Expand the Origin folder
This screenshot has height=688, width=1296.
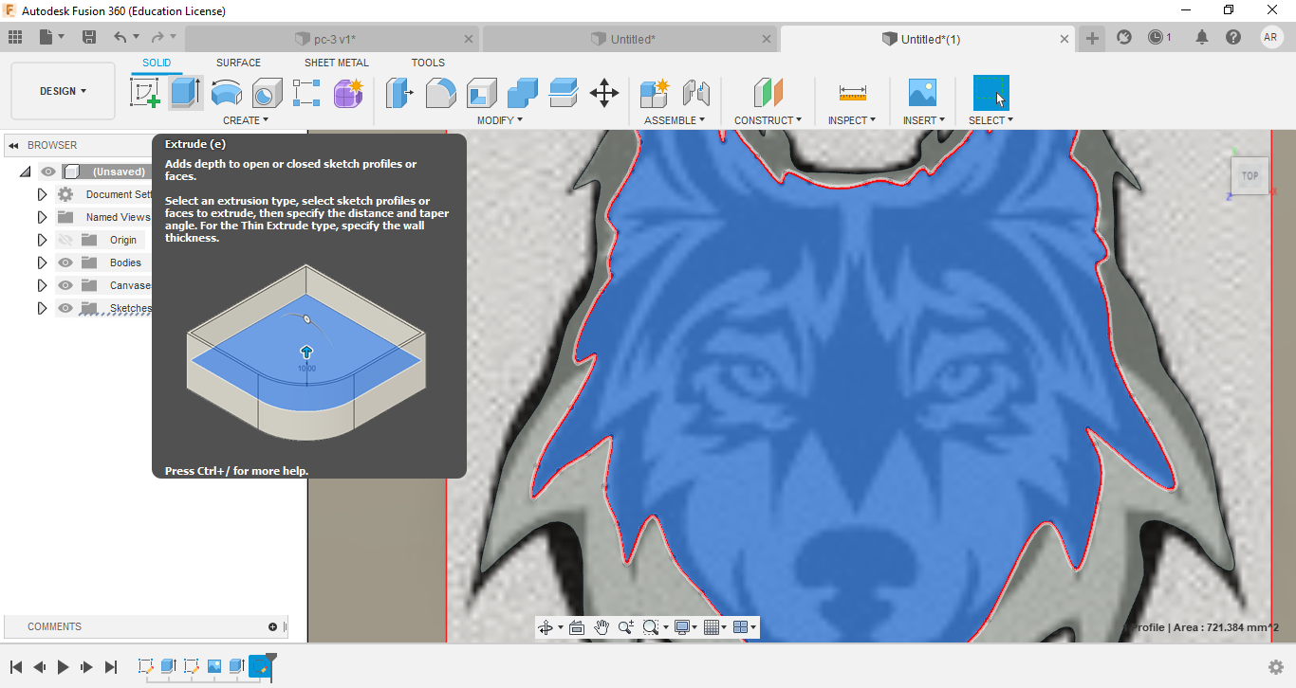coord(42,240)
